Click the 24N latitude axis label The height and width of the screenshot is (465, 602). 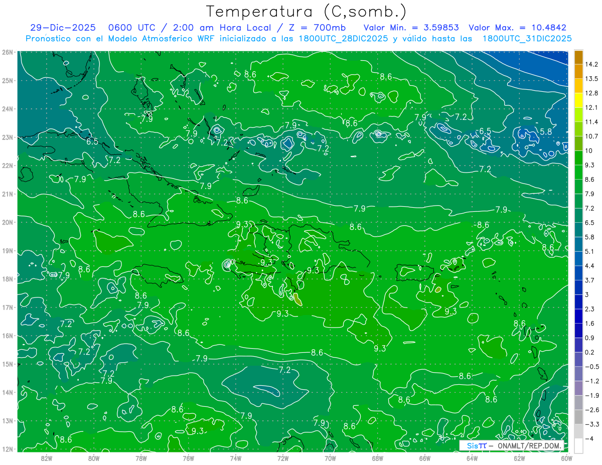7,109
